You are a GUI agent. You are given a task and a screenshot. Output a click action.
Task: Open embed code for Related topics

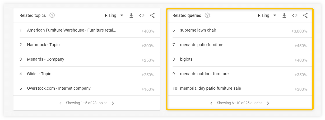[x=142, y=16]
